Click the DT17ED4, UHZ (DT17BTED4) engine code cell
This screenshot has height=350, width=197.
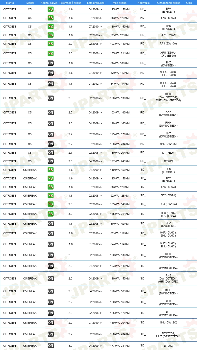pyautogui.click(x=168, y=335)
